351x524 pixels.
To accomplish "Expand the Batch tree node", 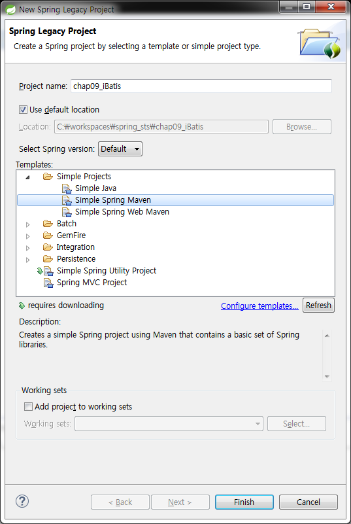I will 27,224.
